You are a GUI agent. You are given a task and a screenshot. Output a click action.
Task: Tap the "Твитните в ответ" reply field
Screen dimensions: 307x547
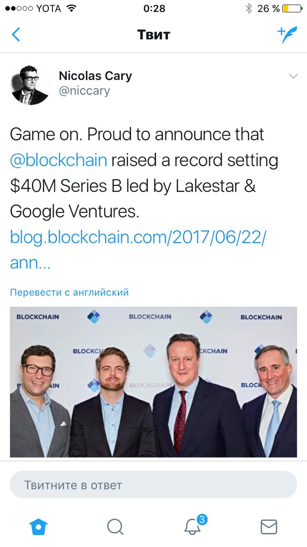[x=153, y=485]
